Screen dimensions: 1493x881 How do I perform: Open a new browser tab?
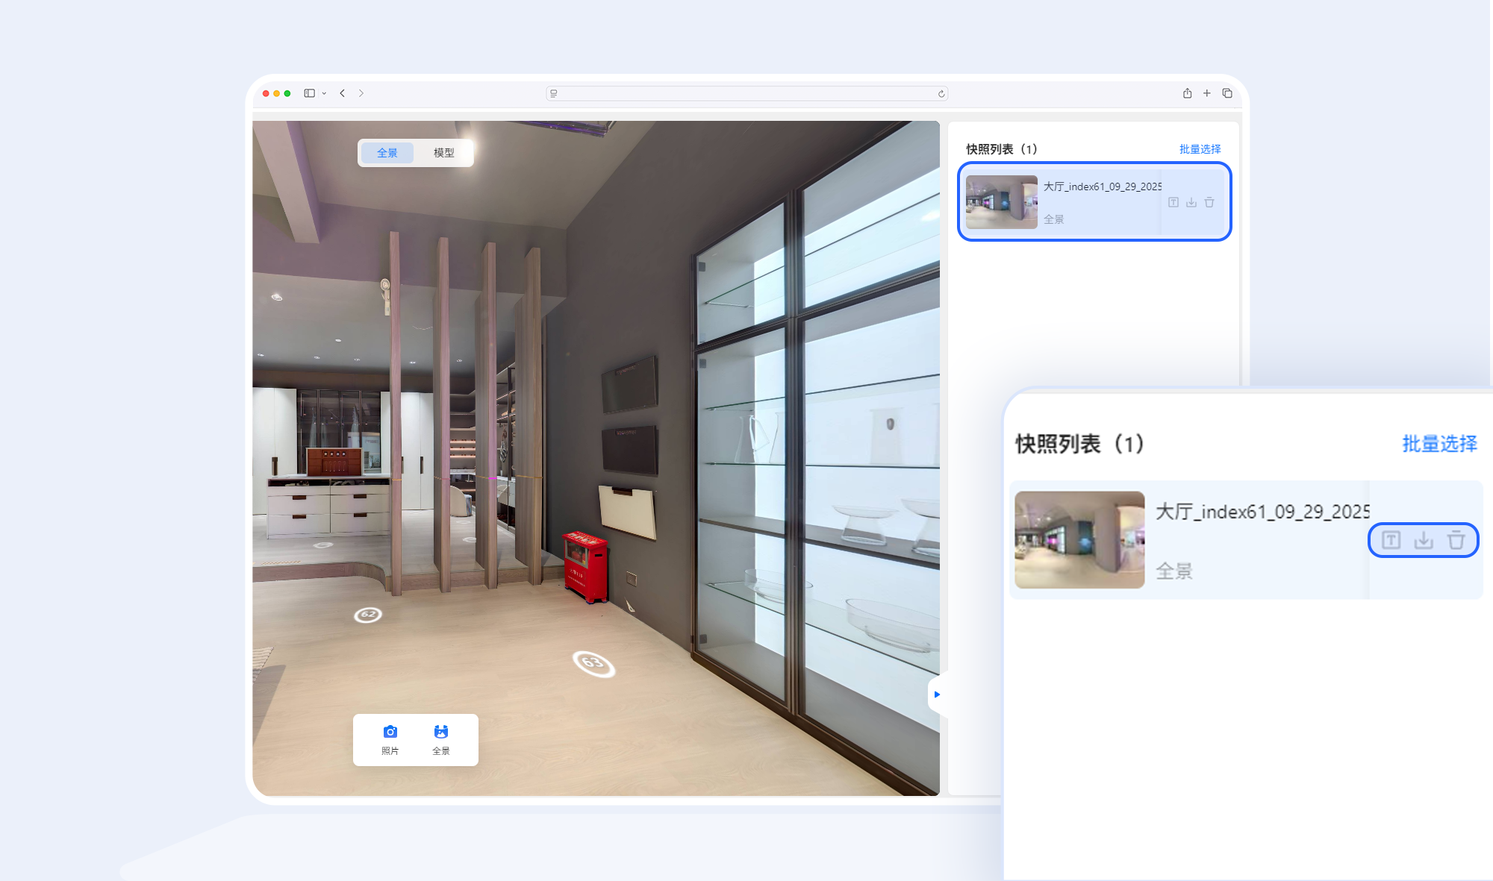1206,93
